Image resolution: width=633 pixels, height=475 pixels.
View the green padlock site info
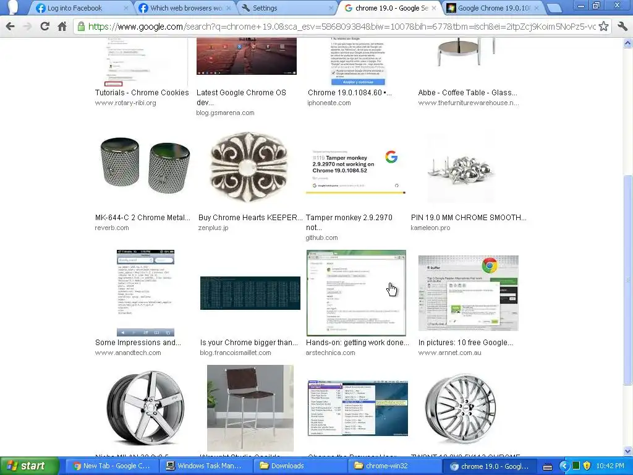(x=81, y=26)
